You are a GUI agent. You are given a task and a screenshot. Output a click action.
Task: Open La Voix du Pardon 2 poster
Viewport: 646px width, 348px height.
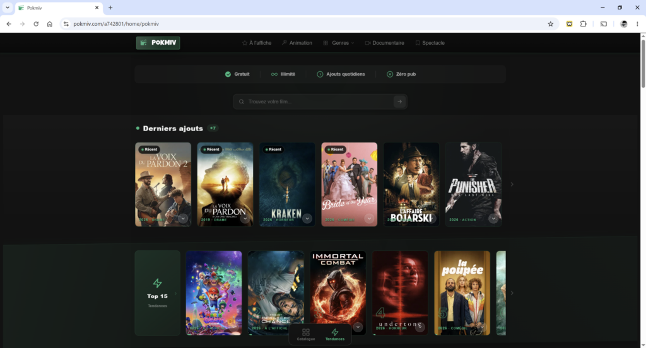[163, 184]
